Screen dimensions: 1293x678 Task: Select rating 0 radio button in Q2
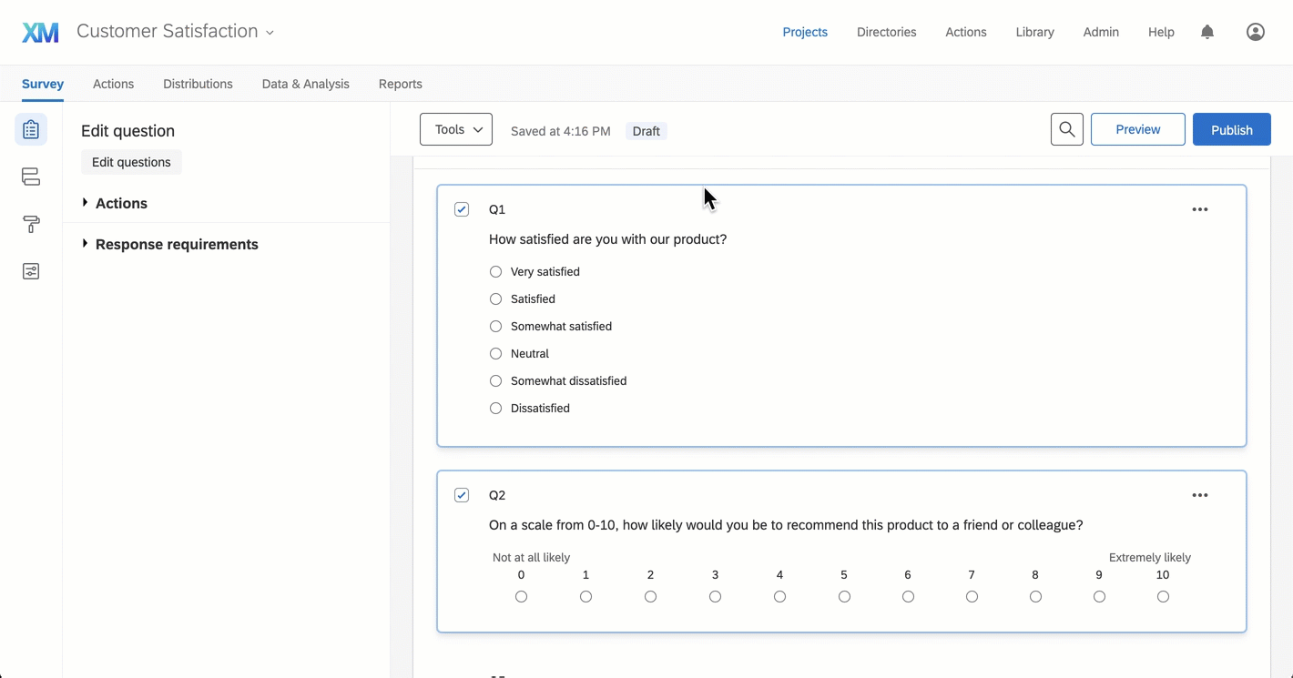(x=521, y=597)
